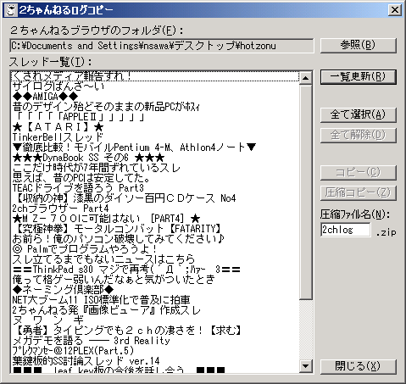The image size is (406, 384).
Task: Select the ★【ATARI】★ thread
Action: 58,127
